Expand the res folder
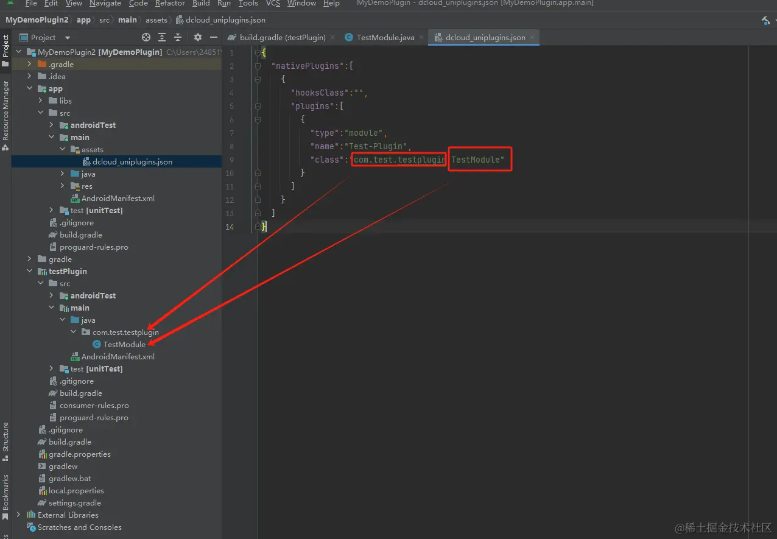This screenshot has width=777, height=539. click(63, 186)
